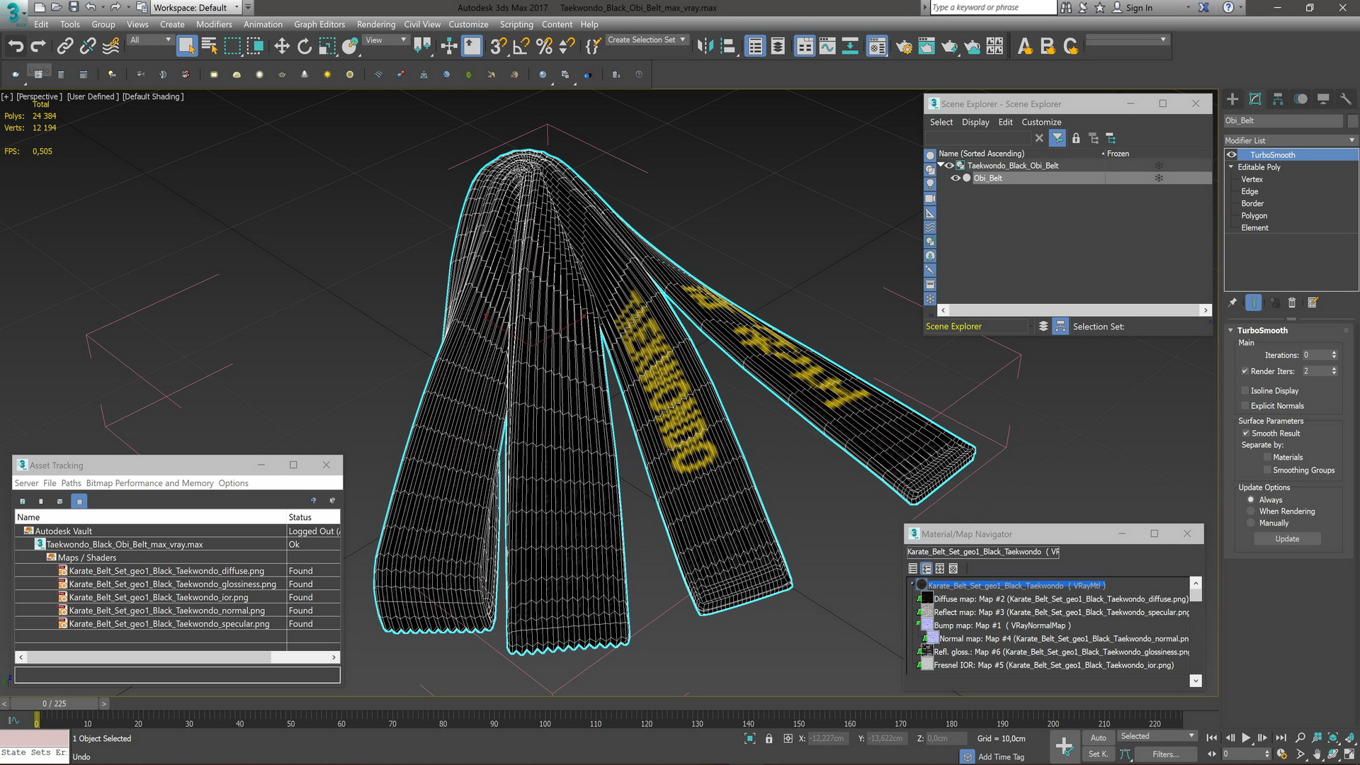This screenshot has width=1360, height=765.
Task: Activate Select and Scale tool
Action: point(327,47)
